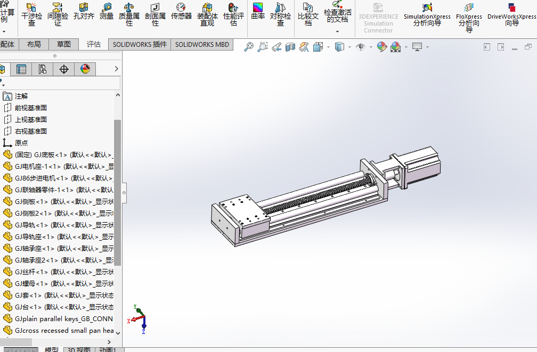Switch to 3D 视图 bottom tab
Viewport: 537px width, 352px height.
79,349
